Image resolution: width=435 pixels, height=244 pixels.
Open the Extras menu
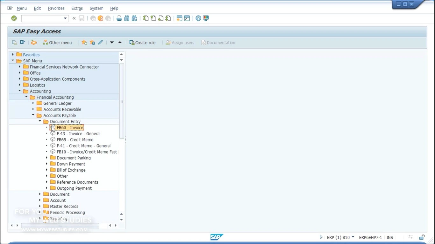[77, 8]
